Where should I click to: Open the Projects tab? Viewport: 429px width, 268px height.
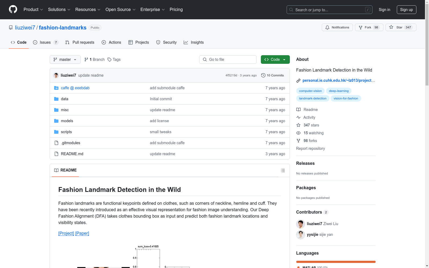tap(139, 42)
